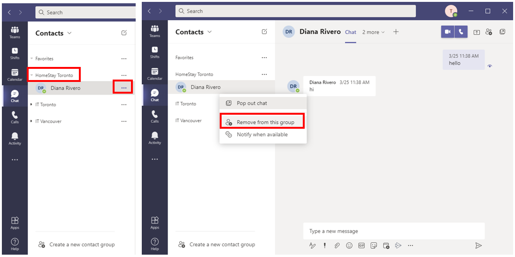This screenshot has height=257, width=515.
Task: Select Diana Rivero contact in right window list
Action: tap(222, 87)
